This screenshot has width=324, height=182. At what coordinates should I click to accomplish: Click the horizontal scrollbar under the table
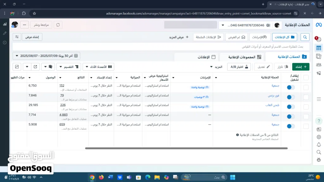(x=186, y=148)
